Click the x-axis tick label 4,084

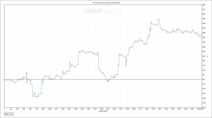point(179,109)
